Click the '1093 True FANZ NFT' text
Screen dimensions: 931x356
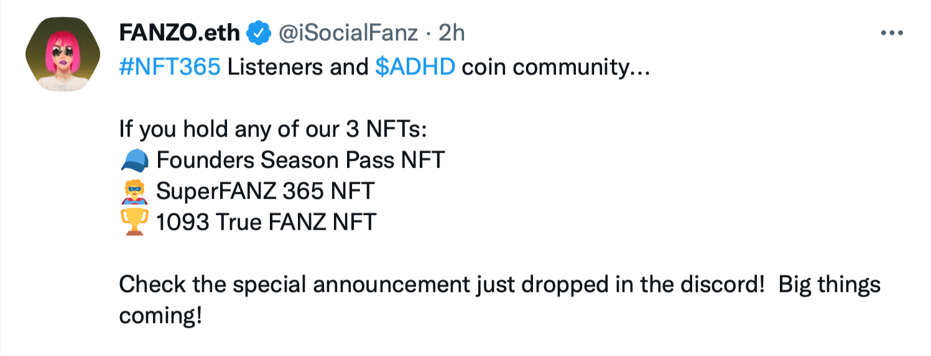pos(266,222)
